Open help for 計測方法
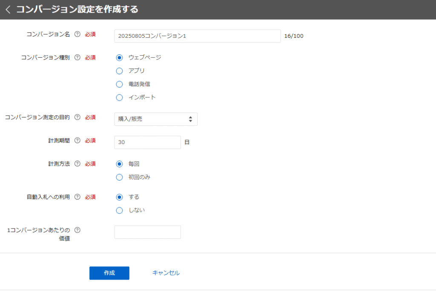The height and width of the screenshot is (291, 436). 77,164
